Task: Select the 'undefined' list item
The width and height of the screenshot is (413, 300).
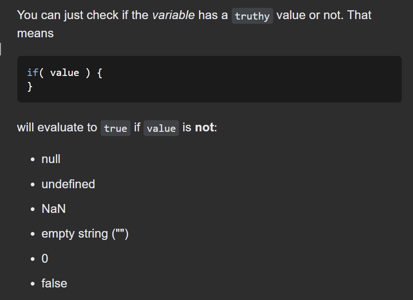Action: click(68, 184)
